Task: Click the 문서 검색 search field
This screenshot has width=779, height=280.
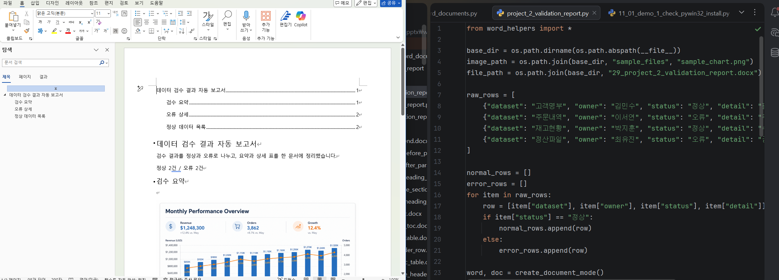Action: pyautogui.click(x=51, y=63)
